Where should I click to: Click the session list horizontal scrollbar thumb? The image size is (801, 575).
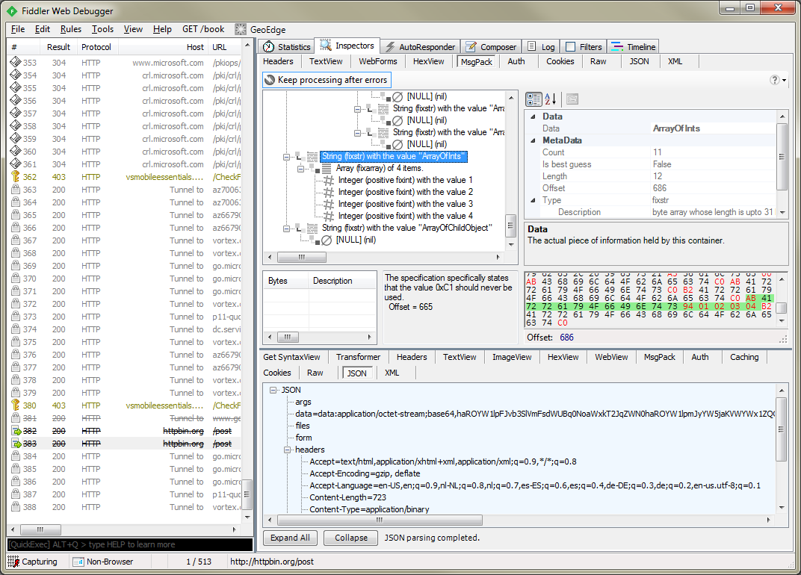pyautogui.click(x=40, y=529)
